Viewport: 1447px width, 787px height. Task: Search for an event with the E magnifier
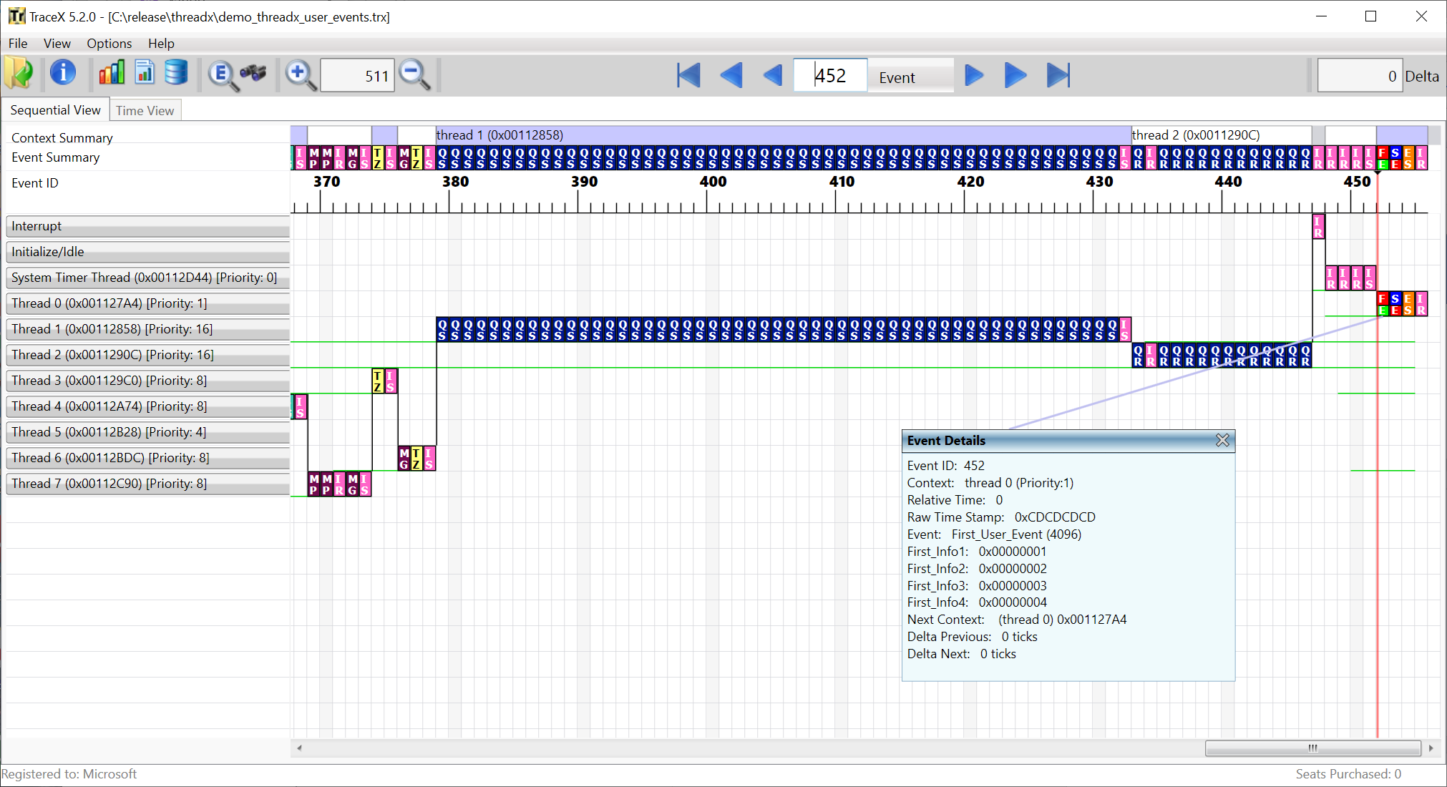[222, 74]
